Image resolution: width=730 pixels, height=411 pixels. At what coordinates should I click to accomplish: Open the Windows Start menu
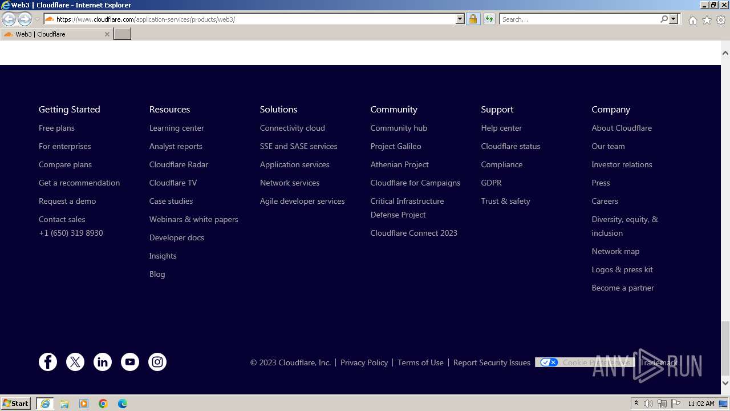pos(15,404)
